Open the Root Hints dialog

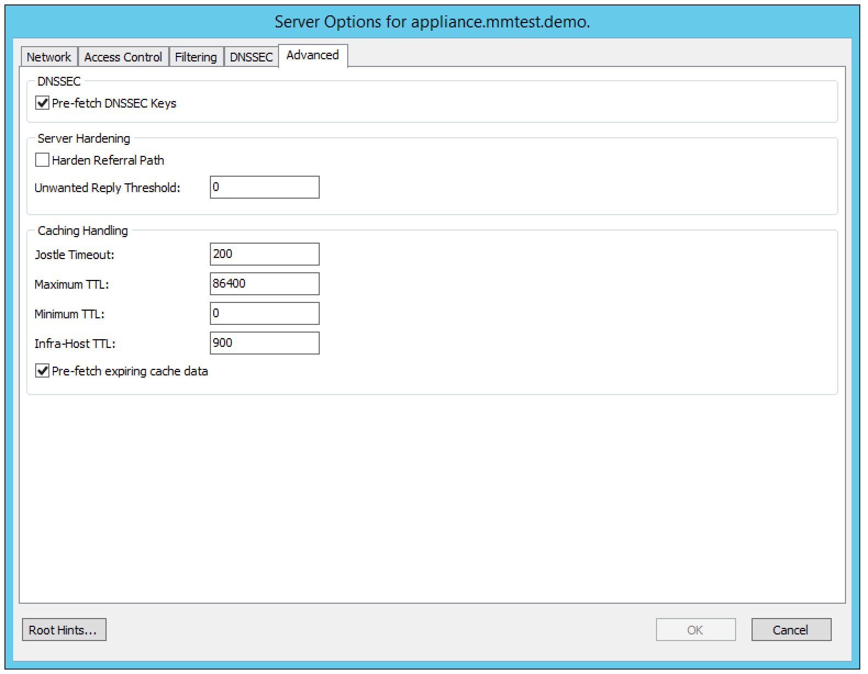pos(64,630)
